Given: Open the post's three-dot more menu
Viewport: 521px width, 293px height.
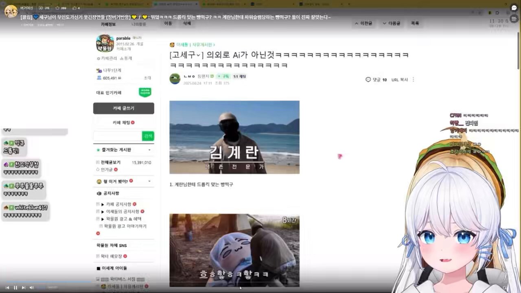Looking at the screenshot, I should [x=414, y=80].
